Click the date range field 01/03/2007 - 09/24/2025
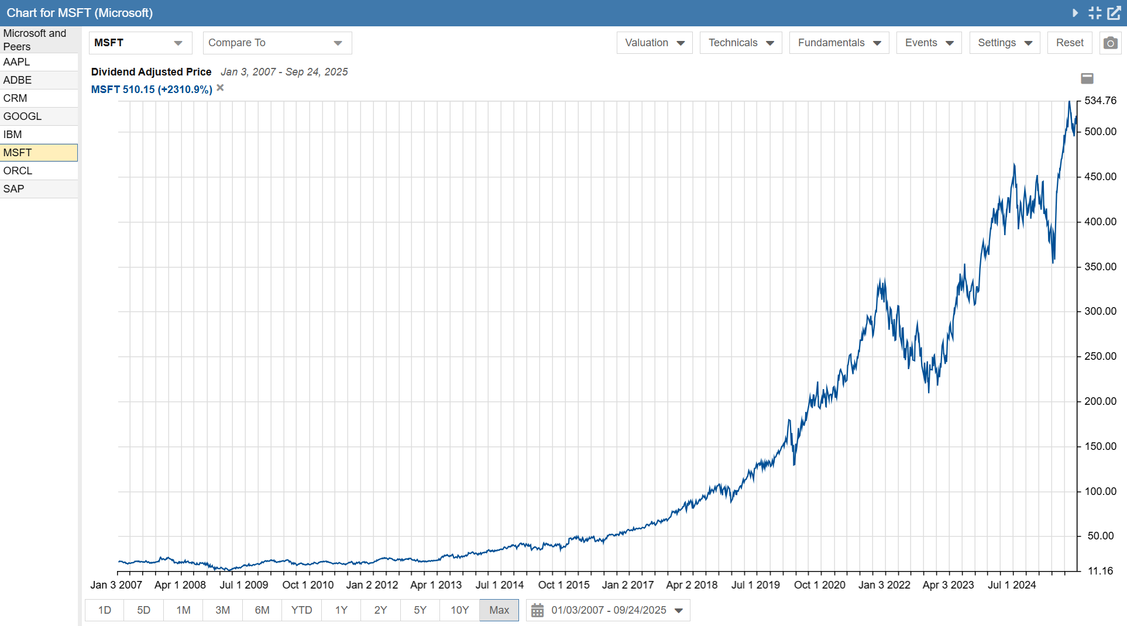Image resolution: width=1127 pixels, height=626 pixels. click(x=609, y=610)
